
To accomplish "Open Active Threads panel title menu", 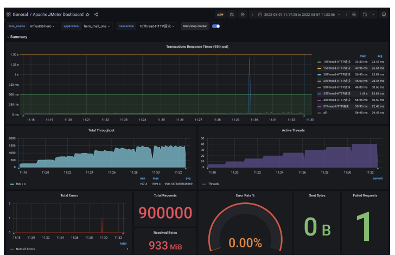I will [x=293, y=131].
